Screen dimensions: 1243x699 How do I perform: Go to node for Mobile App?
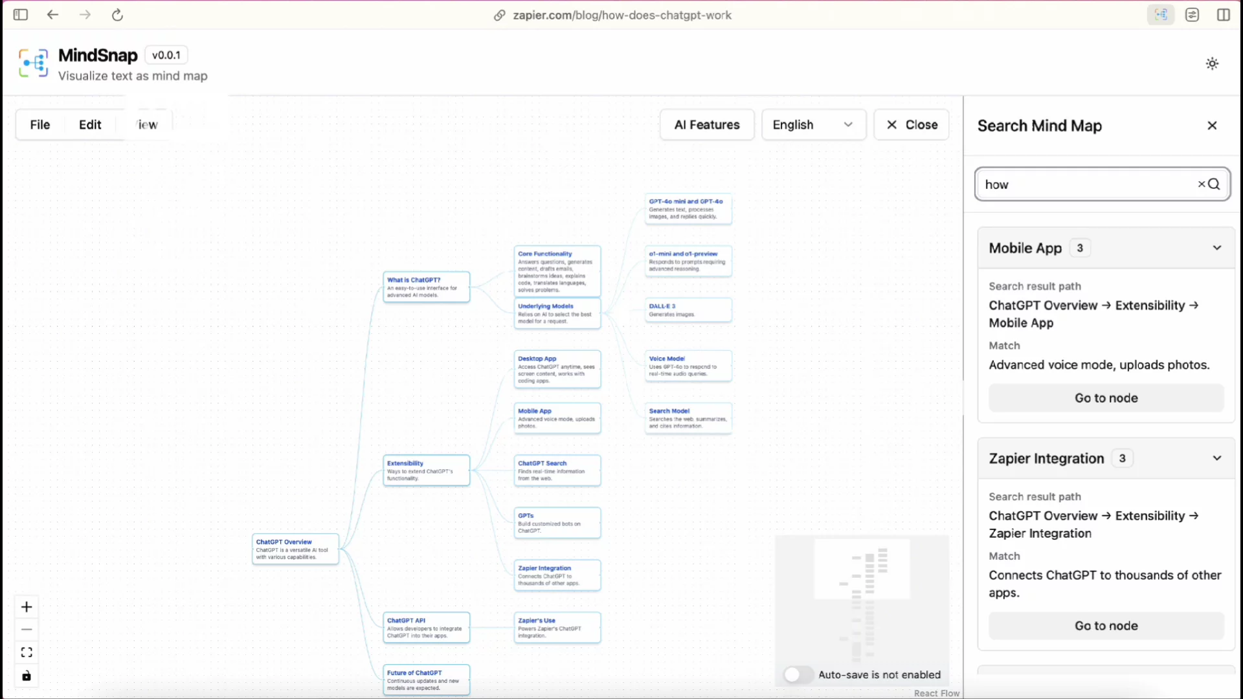pos(1106,398)
